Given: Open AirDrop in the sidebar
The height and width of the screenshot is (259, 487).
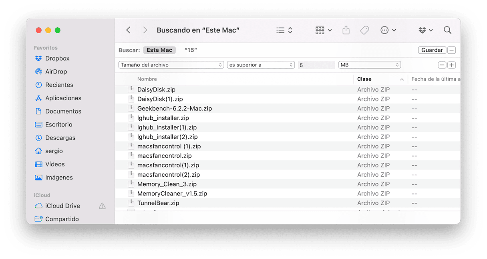Looking at the screenshot, I should pos(56,71).
